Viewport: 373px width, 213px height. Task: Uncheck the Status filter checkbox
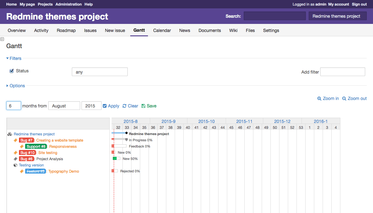(12, 70)
